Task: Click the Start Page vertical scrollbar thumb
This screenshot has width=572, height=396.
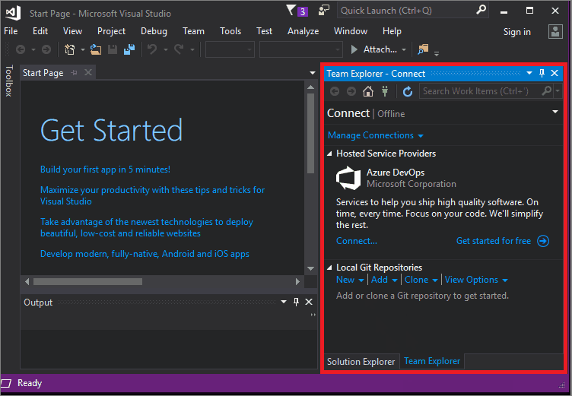Action: click(x=311, y=133)
